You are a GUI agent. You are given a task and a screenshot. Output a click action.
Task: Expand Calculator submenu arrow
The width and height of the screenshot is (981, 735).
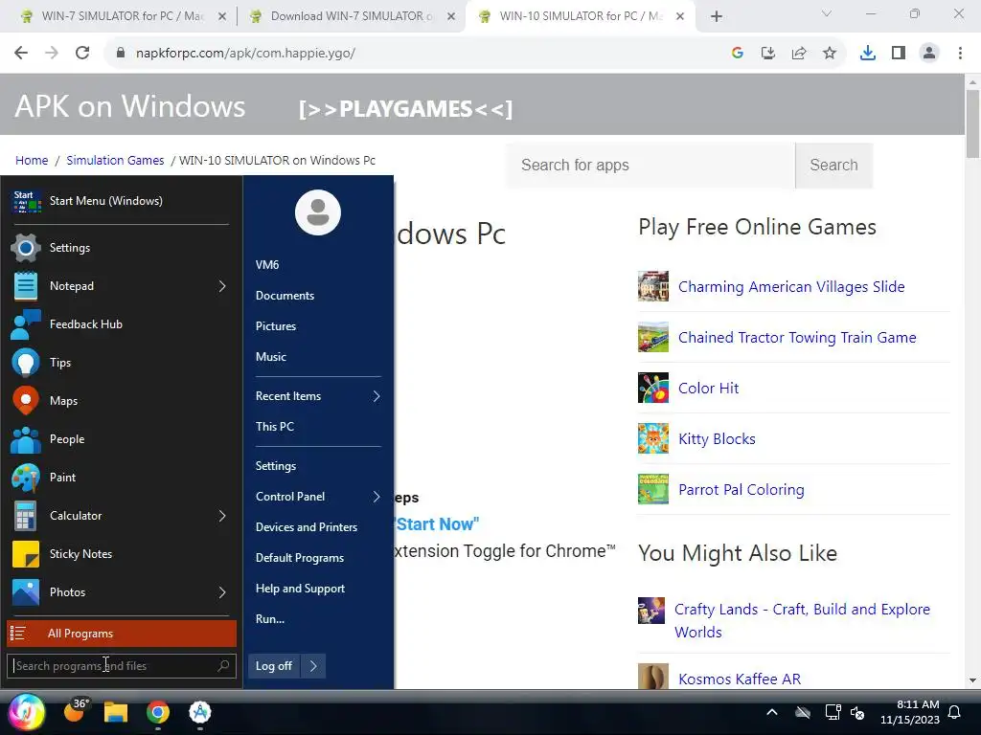point(222,516)
